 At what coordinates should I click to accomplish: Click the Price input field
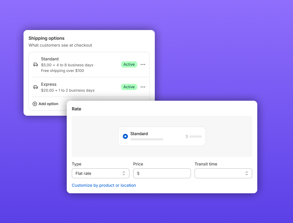162,173
